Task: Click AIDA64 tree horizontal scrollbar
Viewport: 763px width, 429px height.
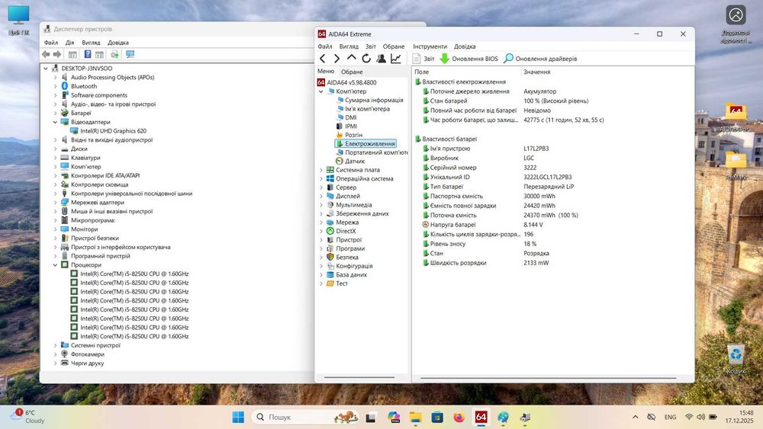Action: pos(359,377)
